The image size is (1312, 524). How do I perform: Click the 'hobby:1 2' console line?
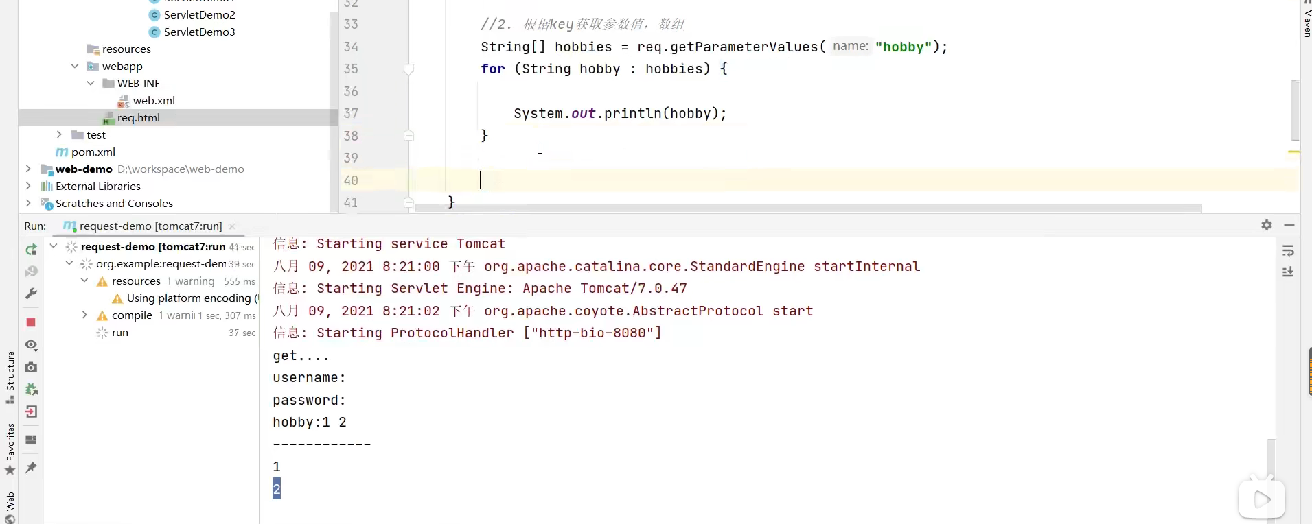click(x=310, y=422)
